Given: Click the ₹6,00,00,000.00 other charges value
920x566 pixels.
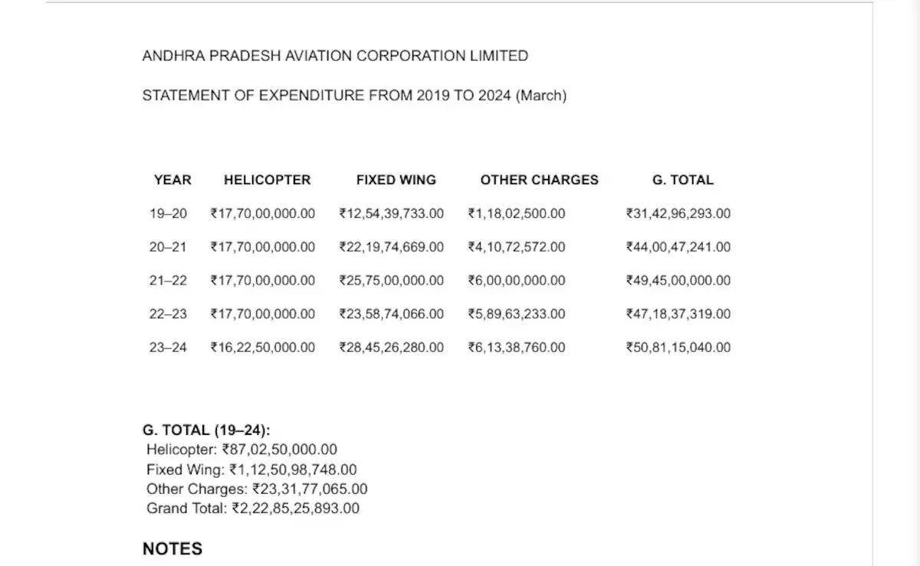Looking at the screenshot, I should [517, 281].
